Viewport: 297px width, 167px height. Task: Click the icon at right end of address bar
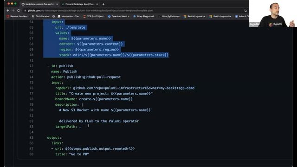pos(245,11)
